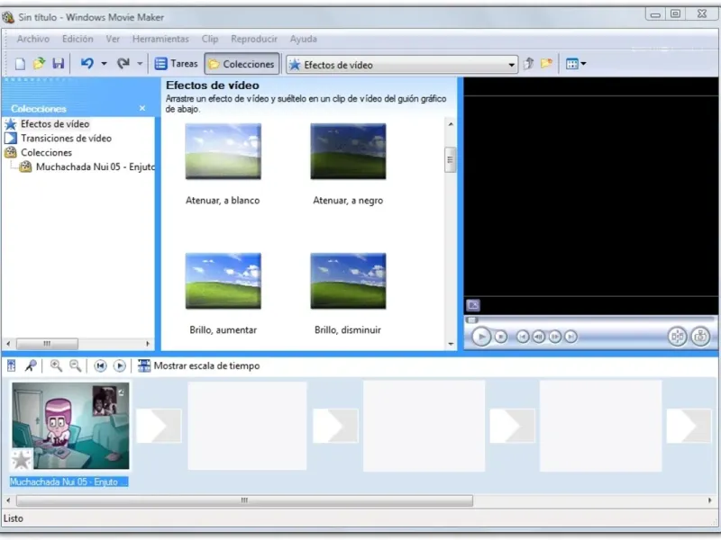This screenshot has width=721, height=540.
Task: Toggle the Tareas pane button
Action: (176, 64)
